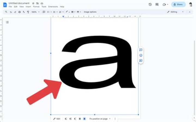Click the Print icon
This screenshot has width=196, height=122.
[20, 12]
